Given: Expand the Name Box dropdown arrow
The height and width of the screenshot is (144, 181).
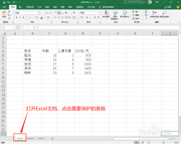Looking at the screenshot, I should (14, 27).
